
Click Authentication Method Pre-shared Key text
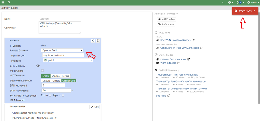[32, 113]
